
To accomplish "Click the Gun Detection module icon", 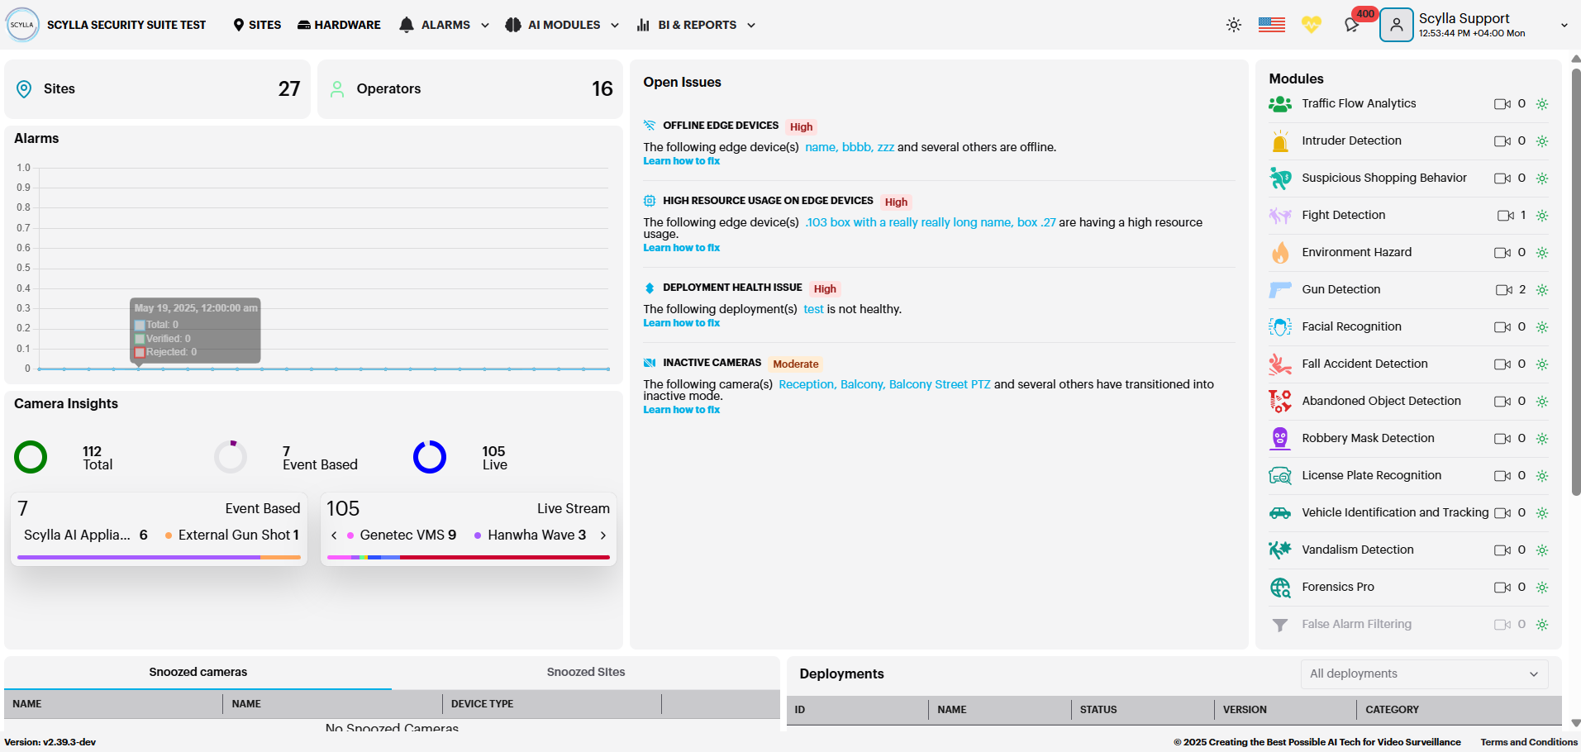I will (x=1279, y=289).
